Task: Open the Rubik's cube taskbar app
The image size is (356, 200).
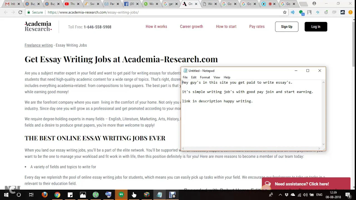Action: pyautogui.click(x=147, y=195)
